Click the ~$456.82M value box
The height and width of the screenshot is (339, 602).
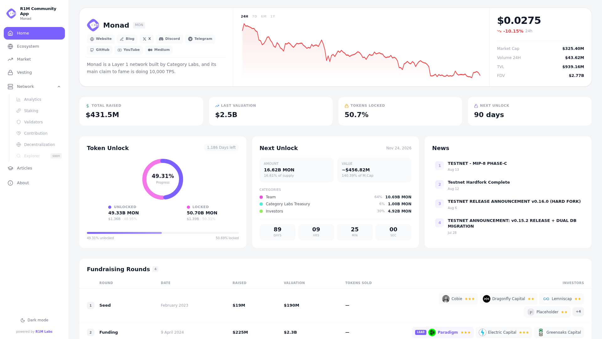(x=374, y=170)
